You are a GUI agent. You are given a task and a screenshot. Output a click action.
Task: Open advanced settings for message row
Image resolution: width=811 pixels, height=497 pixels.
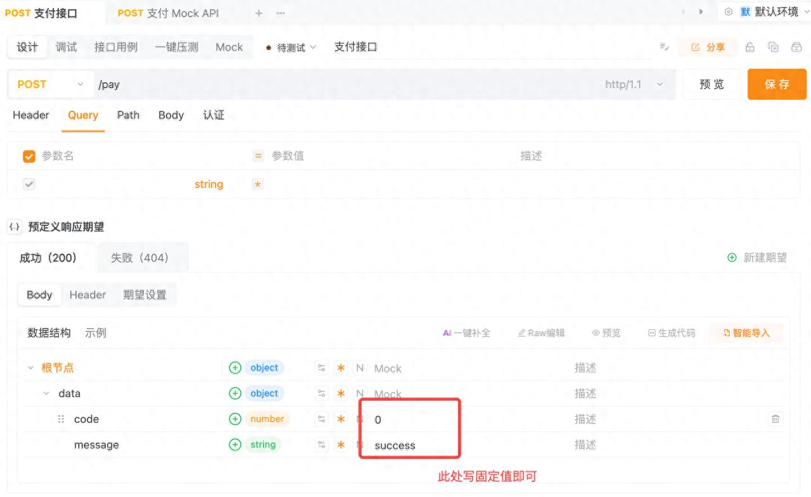point(322,444)
